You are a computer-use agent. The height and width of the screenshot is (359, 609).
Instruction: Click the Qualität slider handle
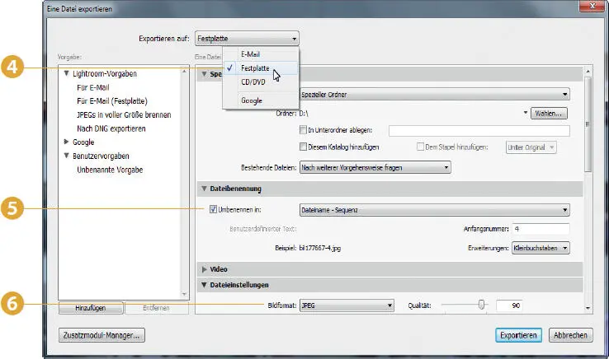[482, 305]
